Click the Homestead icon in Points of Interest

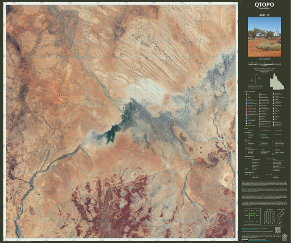coord(246,99)
